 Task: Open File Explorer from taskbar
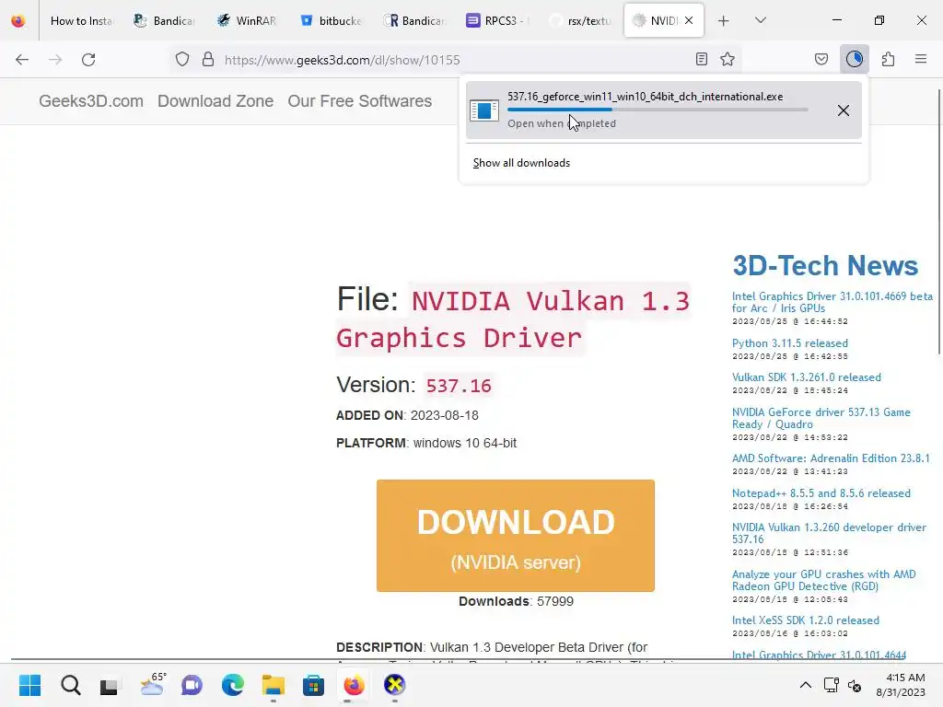pos(273,685)
